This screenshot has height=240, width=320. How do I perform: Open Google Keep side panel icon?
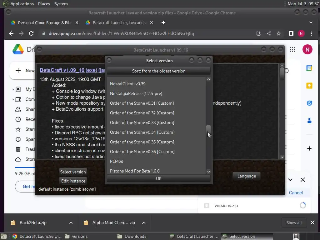pos(309,86)
